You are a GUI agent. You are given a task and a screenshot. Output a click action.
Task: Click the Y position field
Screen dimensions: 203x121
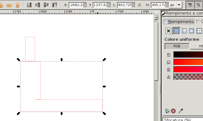click(100, 5)
